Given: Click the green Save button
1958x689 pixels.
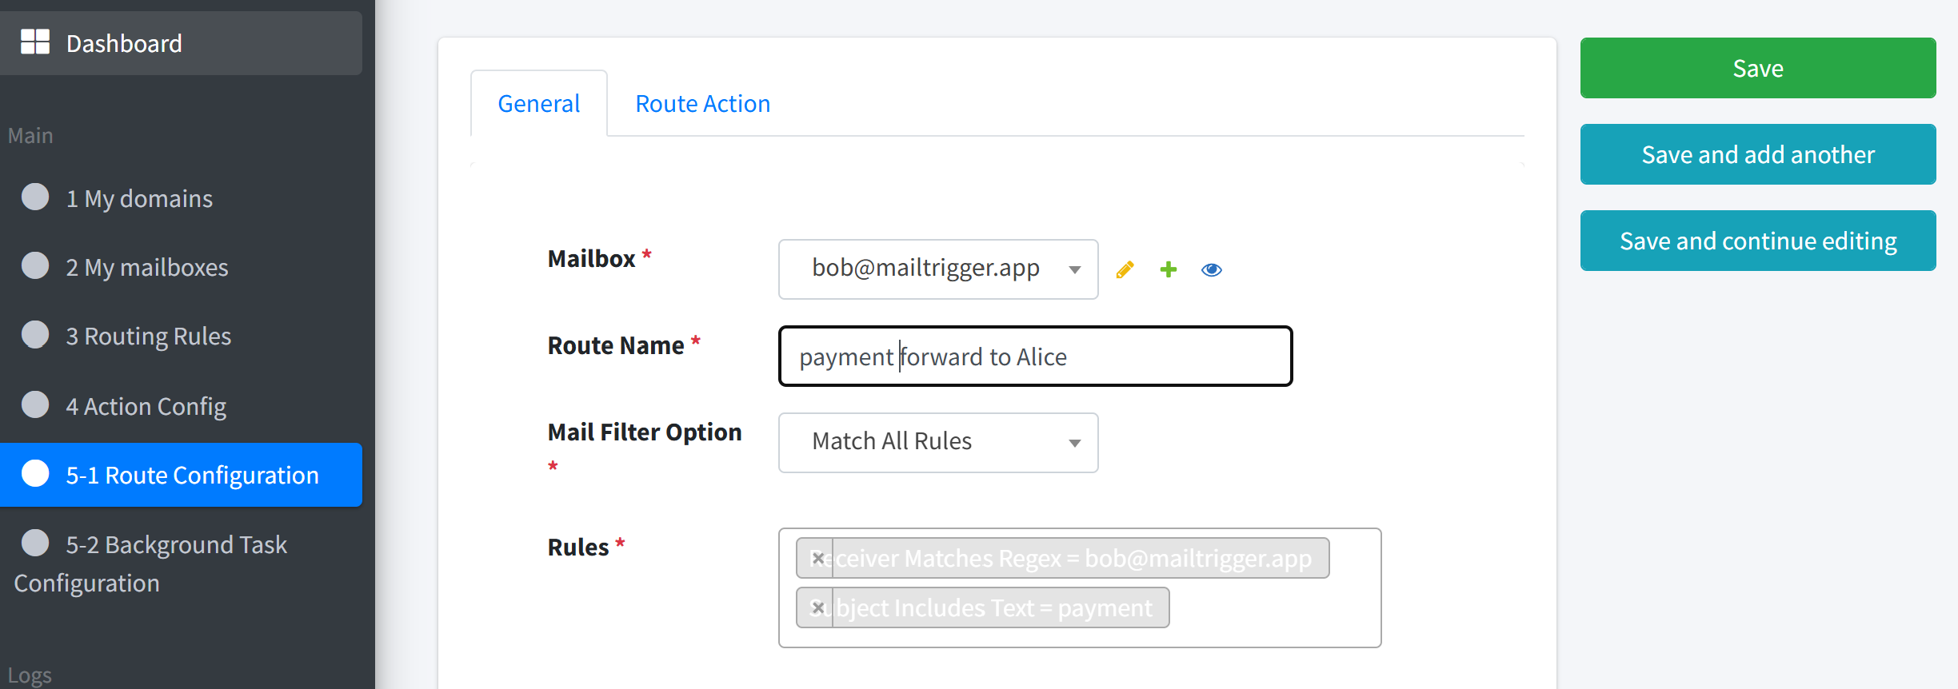Looking at the screenshot, I should [1758, 68].
